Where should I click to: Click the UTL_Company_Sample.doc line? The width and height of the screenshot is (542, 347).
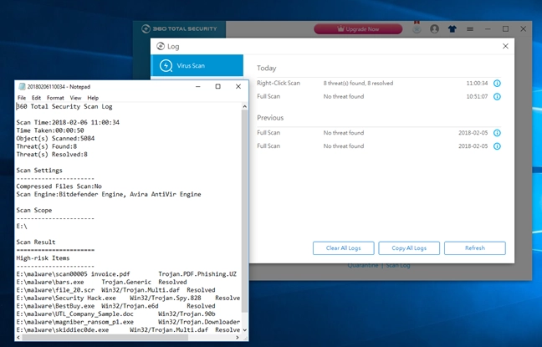115,314
